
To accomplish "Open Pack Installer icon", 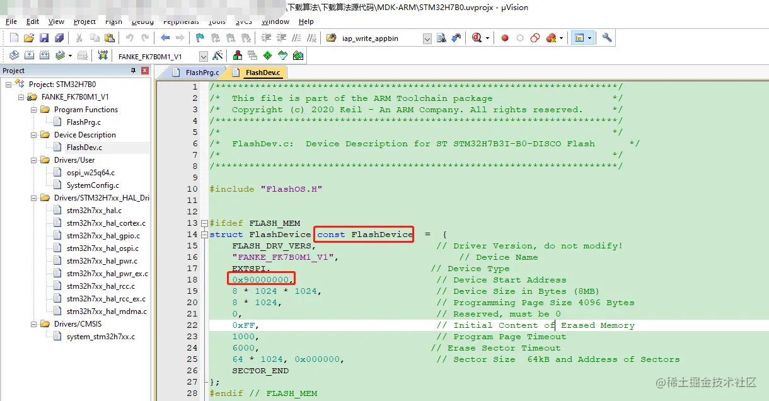I will 298,55.
